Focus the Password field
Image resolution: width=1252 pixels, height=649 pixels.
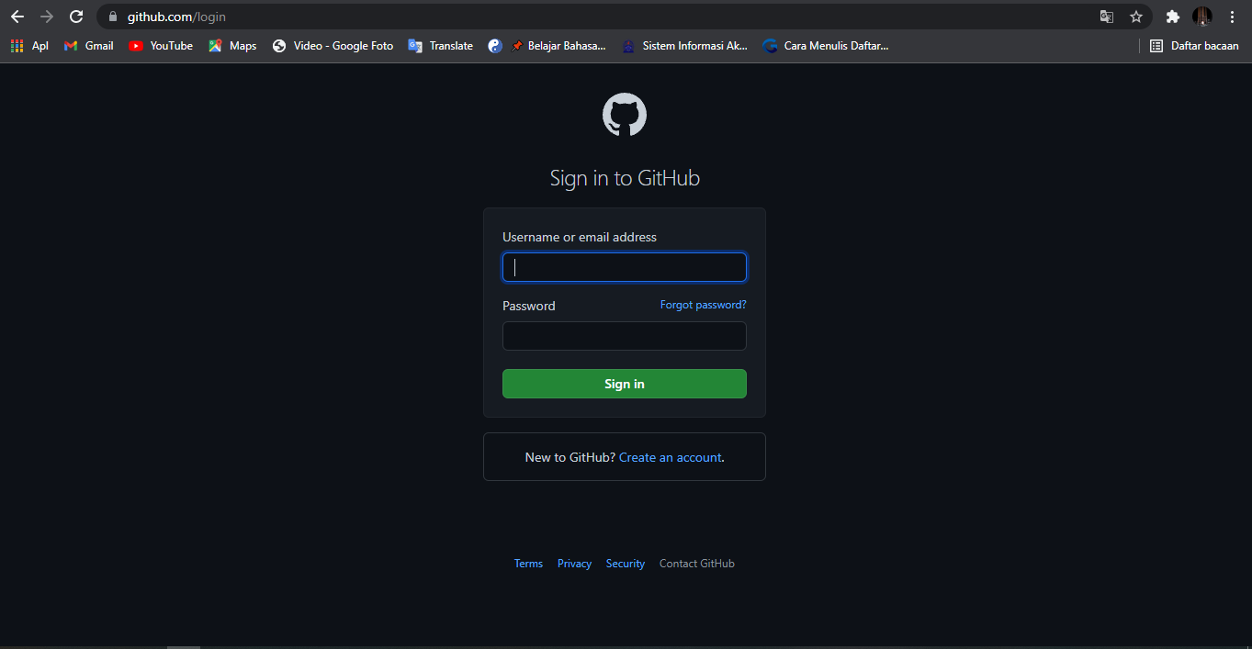click(625, 336)
